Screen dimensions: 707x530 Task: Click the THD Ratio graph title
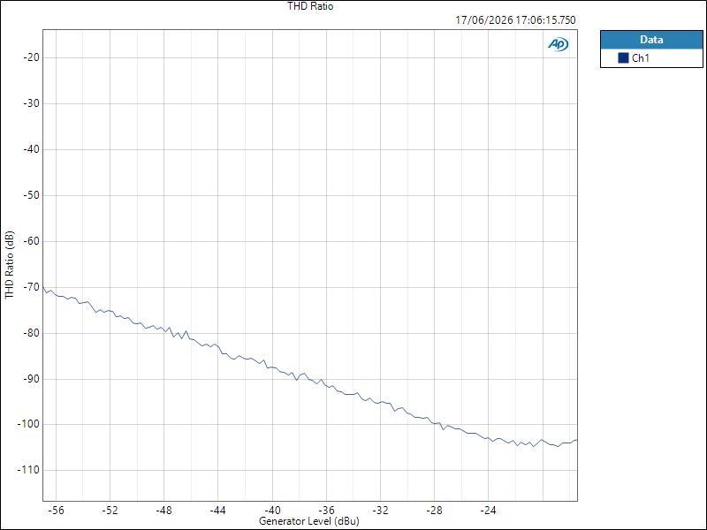click(310, 6)
